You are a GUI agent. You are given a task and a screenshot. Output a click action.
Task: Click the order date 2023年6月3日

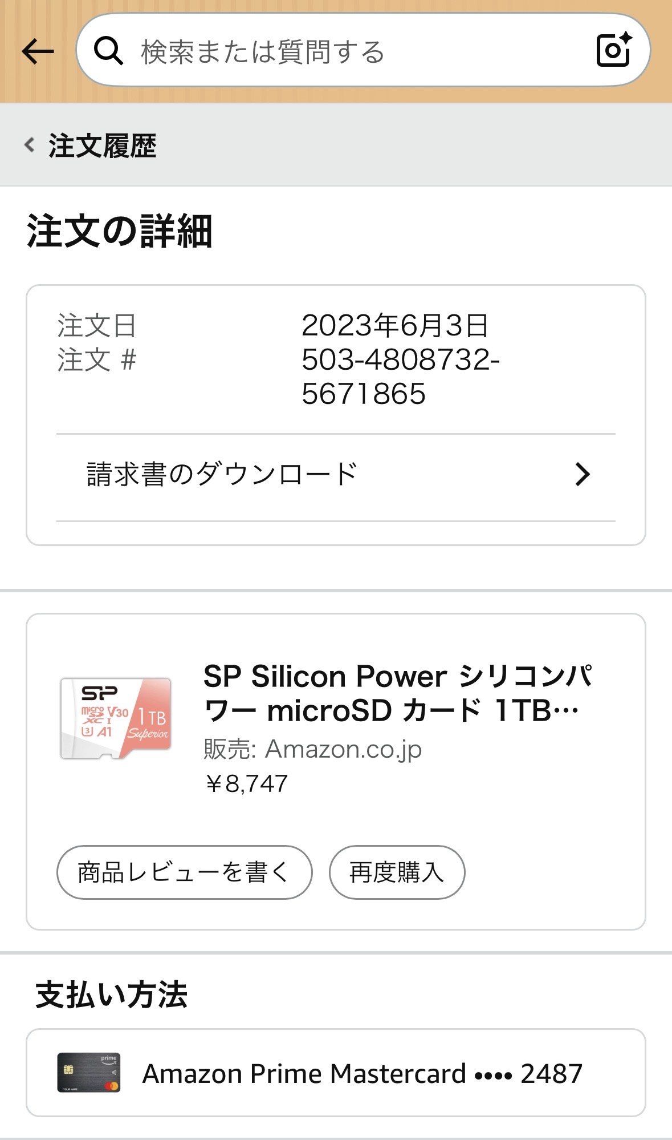coord(394,326)
